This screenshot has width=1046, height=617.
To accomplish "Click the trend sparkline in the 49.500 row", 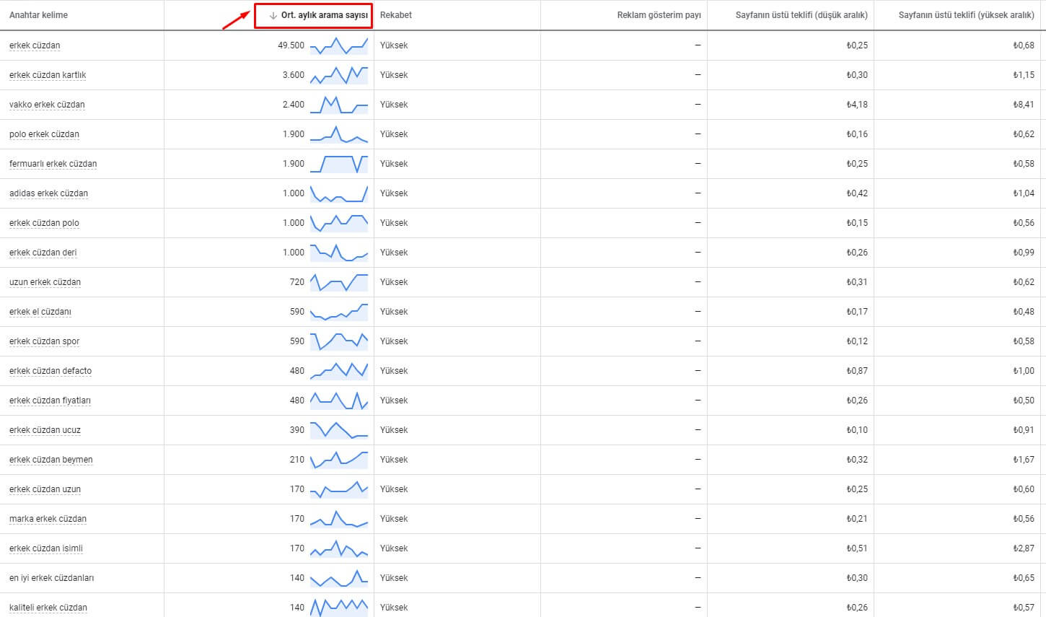I will (x=338, y=45).
